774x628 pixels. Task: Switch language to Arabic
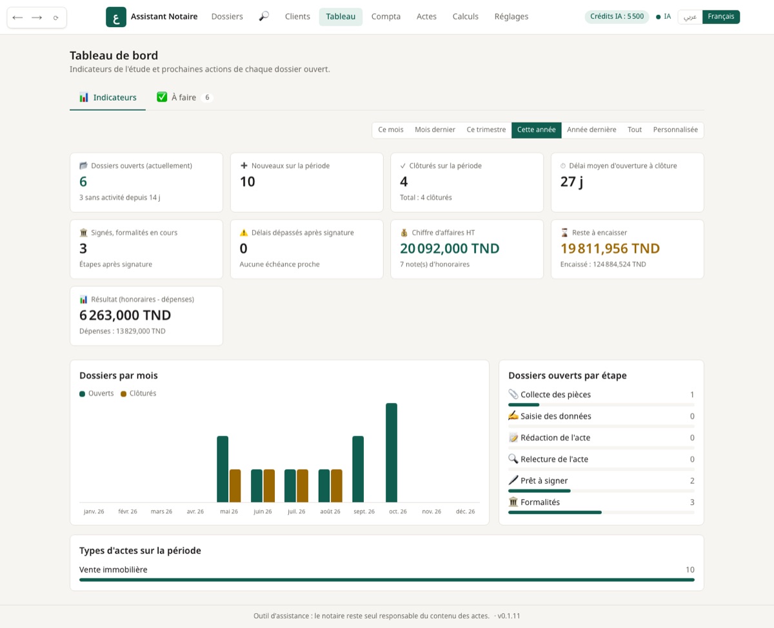click(x=690, y=17)
